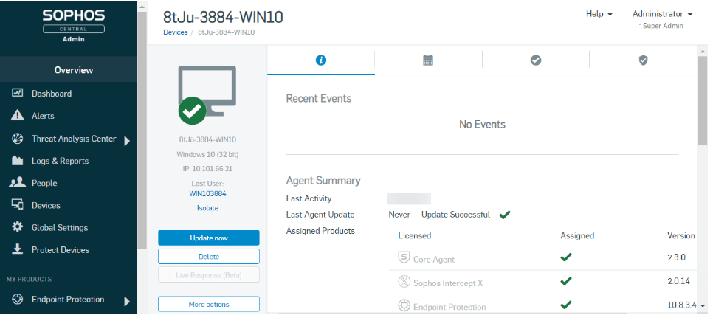Click the Alerts warning triangle icon
Image resolution: width=710 pixels, height=315 pixels.
click(x=18, y=116)
